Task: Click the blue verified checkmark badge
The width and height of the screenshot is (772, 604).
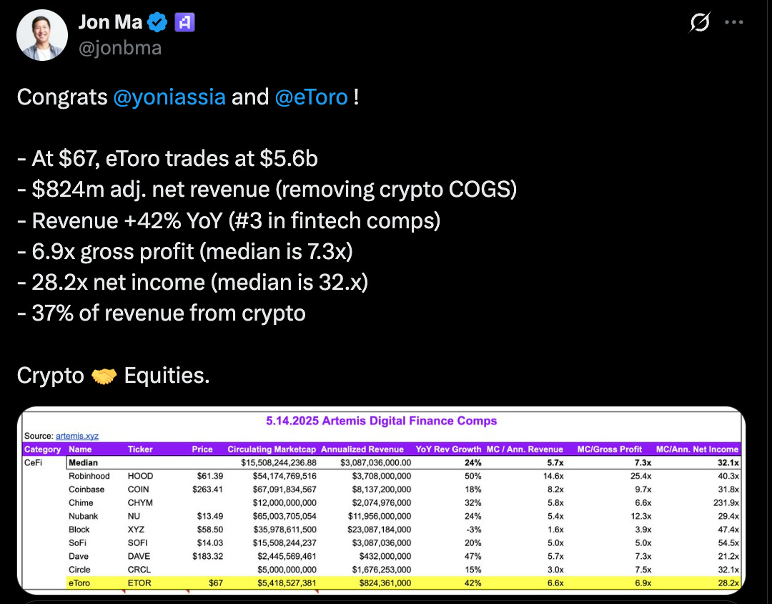Action: 157,22
